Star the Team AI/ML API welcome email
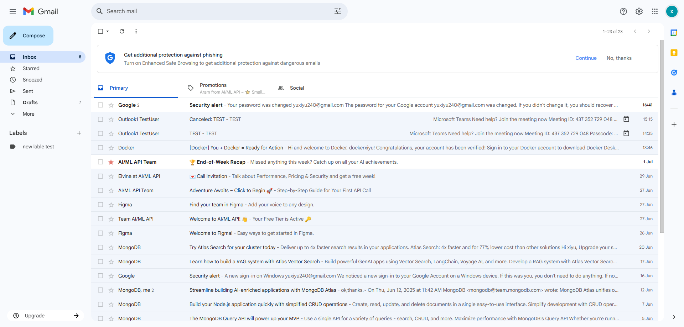 (x=111, y=219)
